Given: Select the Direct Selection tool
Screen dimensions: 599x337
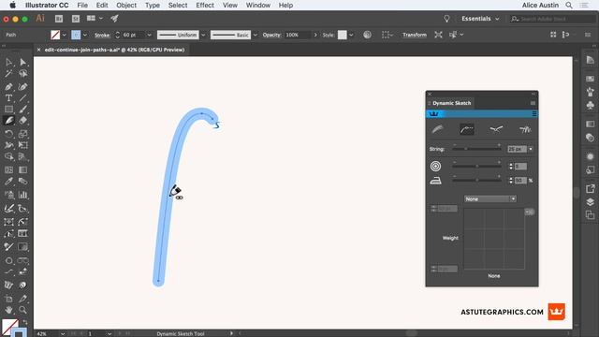Looking at the screenshot, I should [22, 62].
